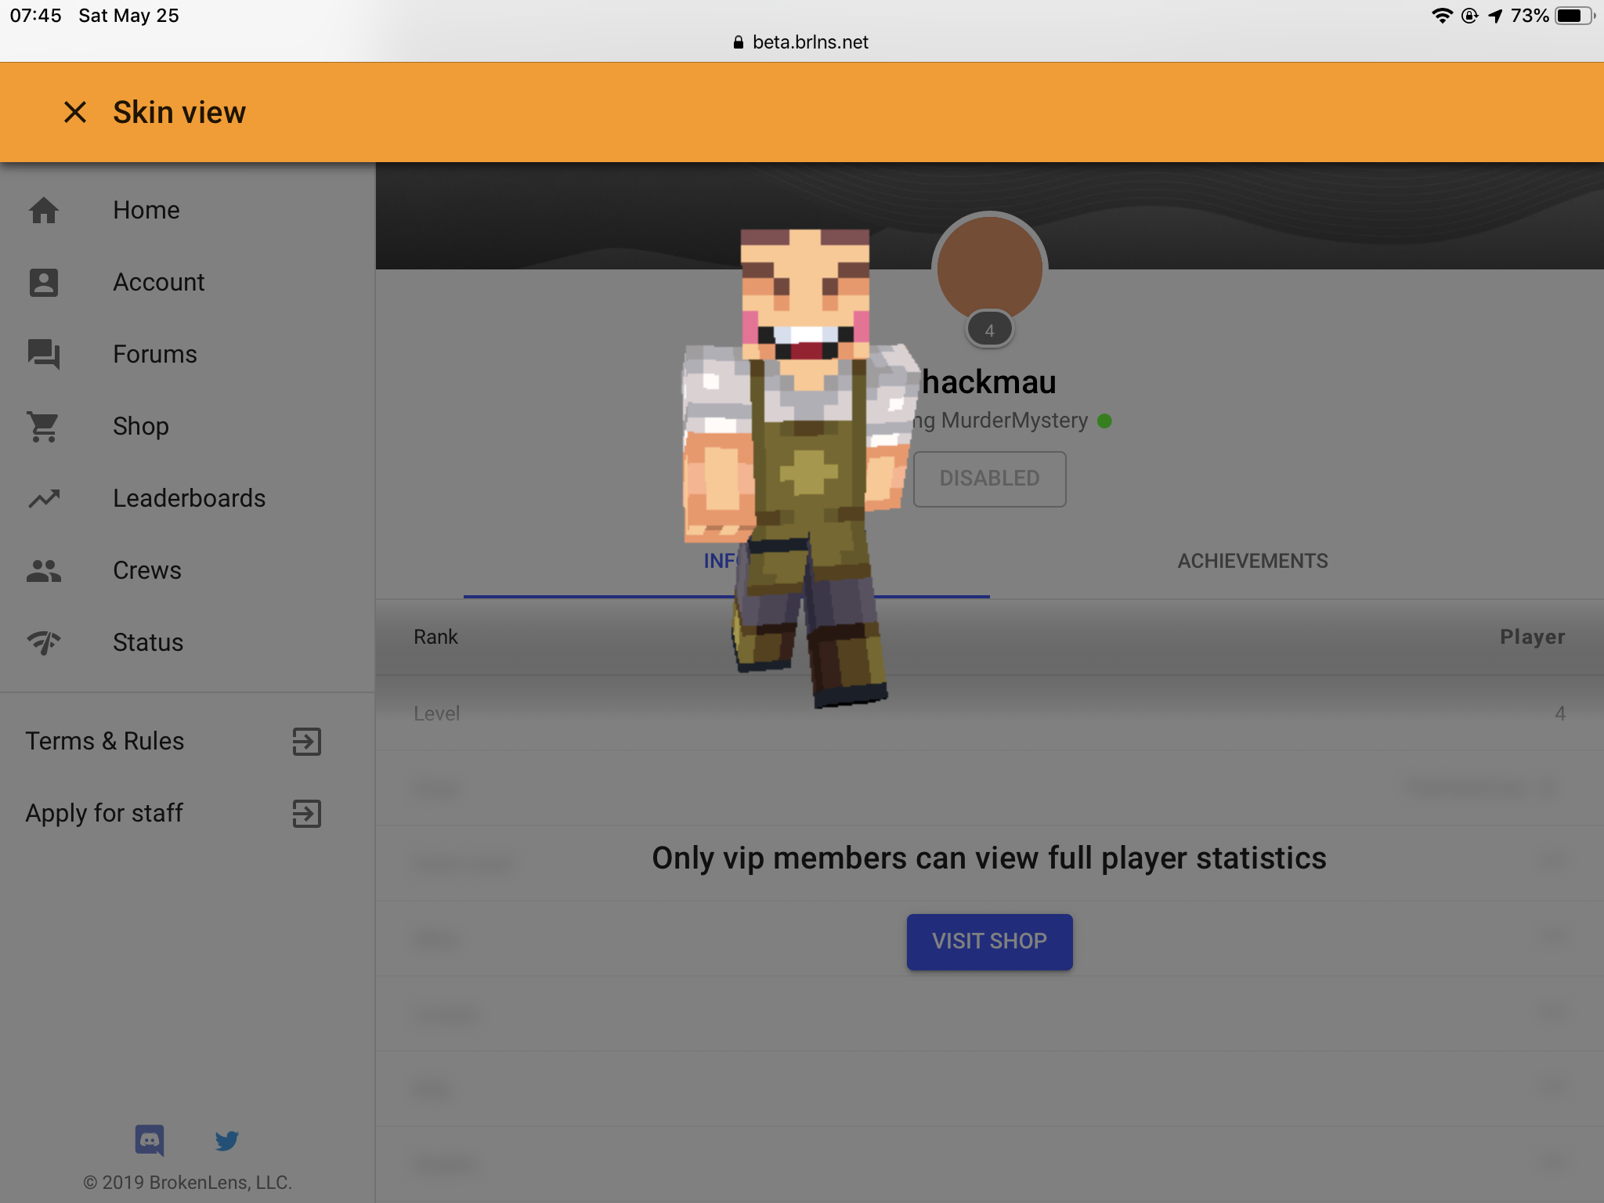Image resolution: width=1604 pixels, height=1203 pixels.
Task: Select the INFO tab
Action: tap(727, 561)
